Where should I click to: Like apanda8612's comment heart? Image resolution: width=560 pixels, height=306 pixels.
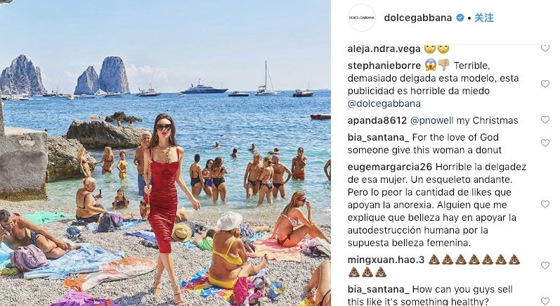(545, 120)
